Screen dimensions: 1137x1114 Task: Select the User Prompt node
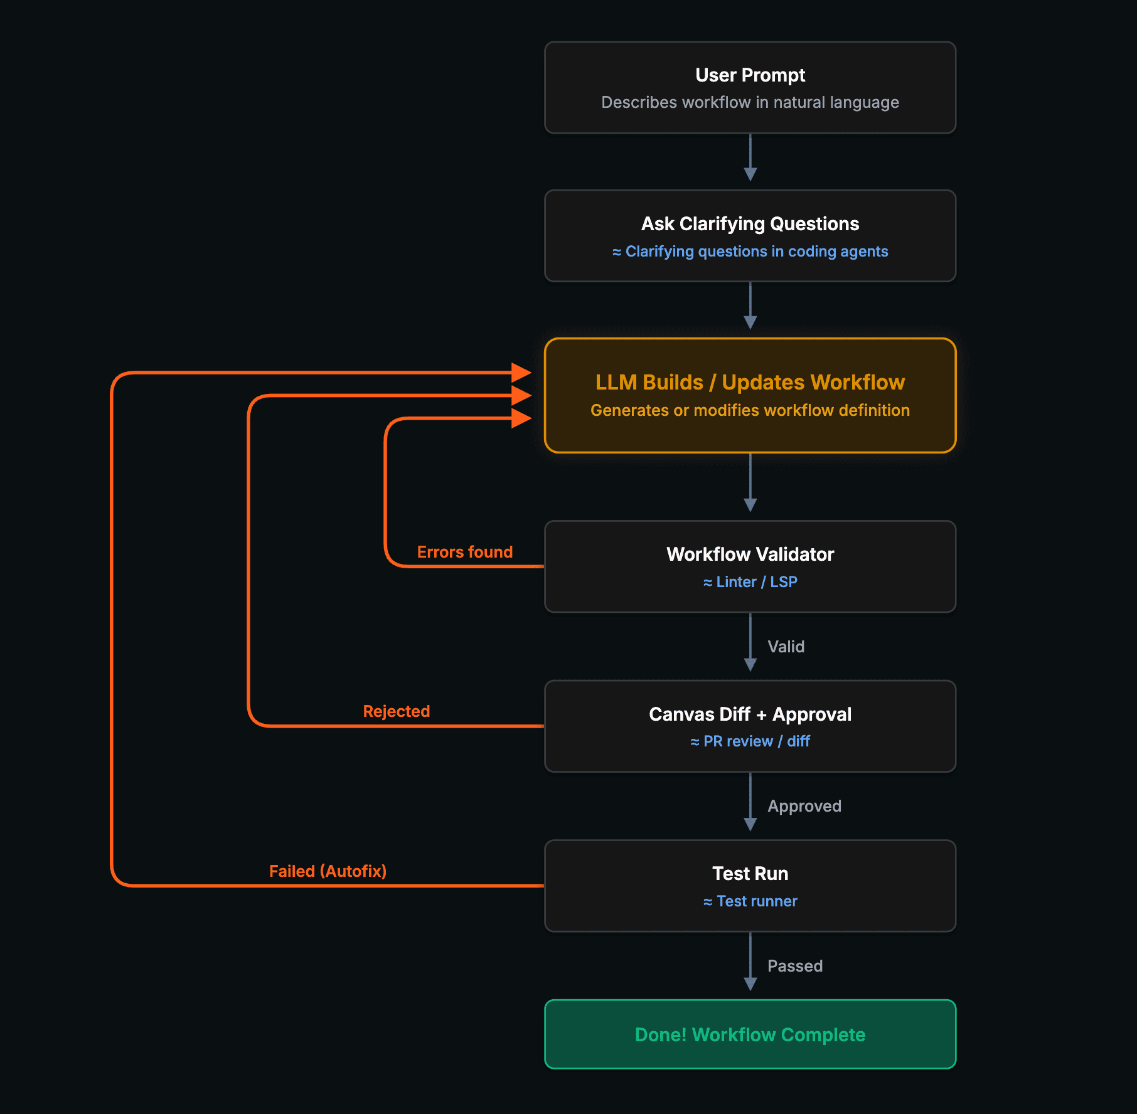[750, 87]
